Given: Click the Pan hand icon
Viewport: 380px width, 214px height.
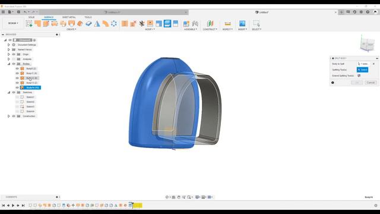Looking at the screenshot, I should [179, 197].
